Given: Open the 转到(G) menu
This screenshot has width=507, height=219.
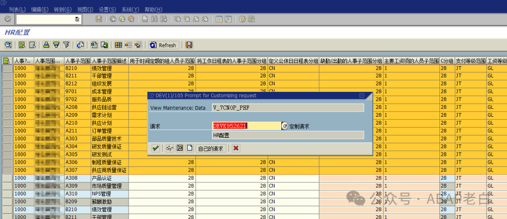Looking at the screenshot, I should tap(63, 9).
